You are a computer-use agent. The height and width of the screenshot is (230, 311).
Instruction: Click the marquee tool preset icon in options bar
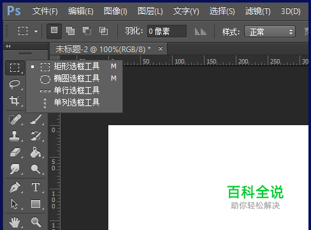coord(23,31)
